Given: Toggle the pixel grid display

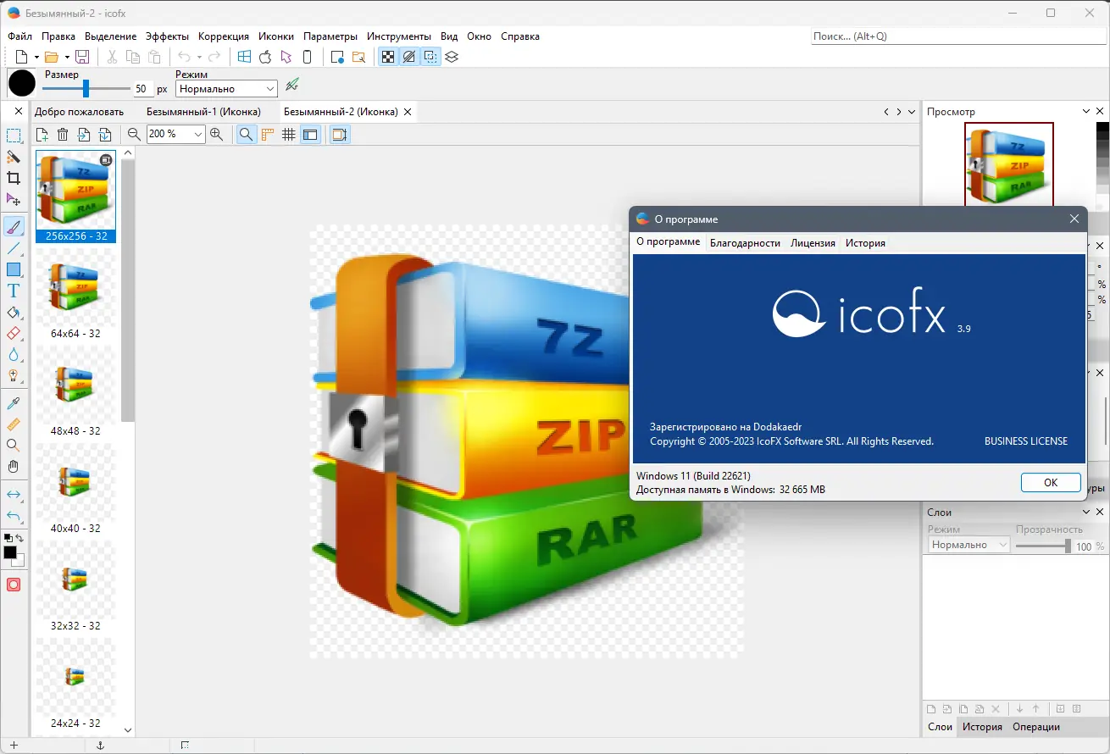Looking at the screenshot, I should point(289,134).
